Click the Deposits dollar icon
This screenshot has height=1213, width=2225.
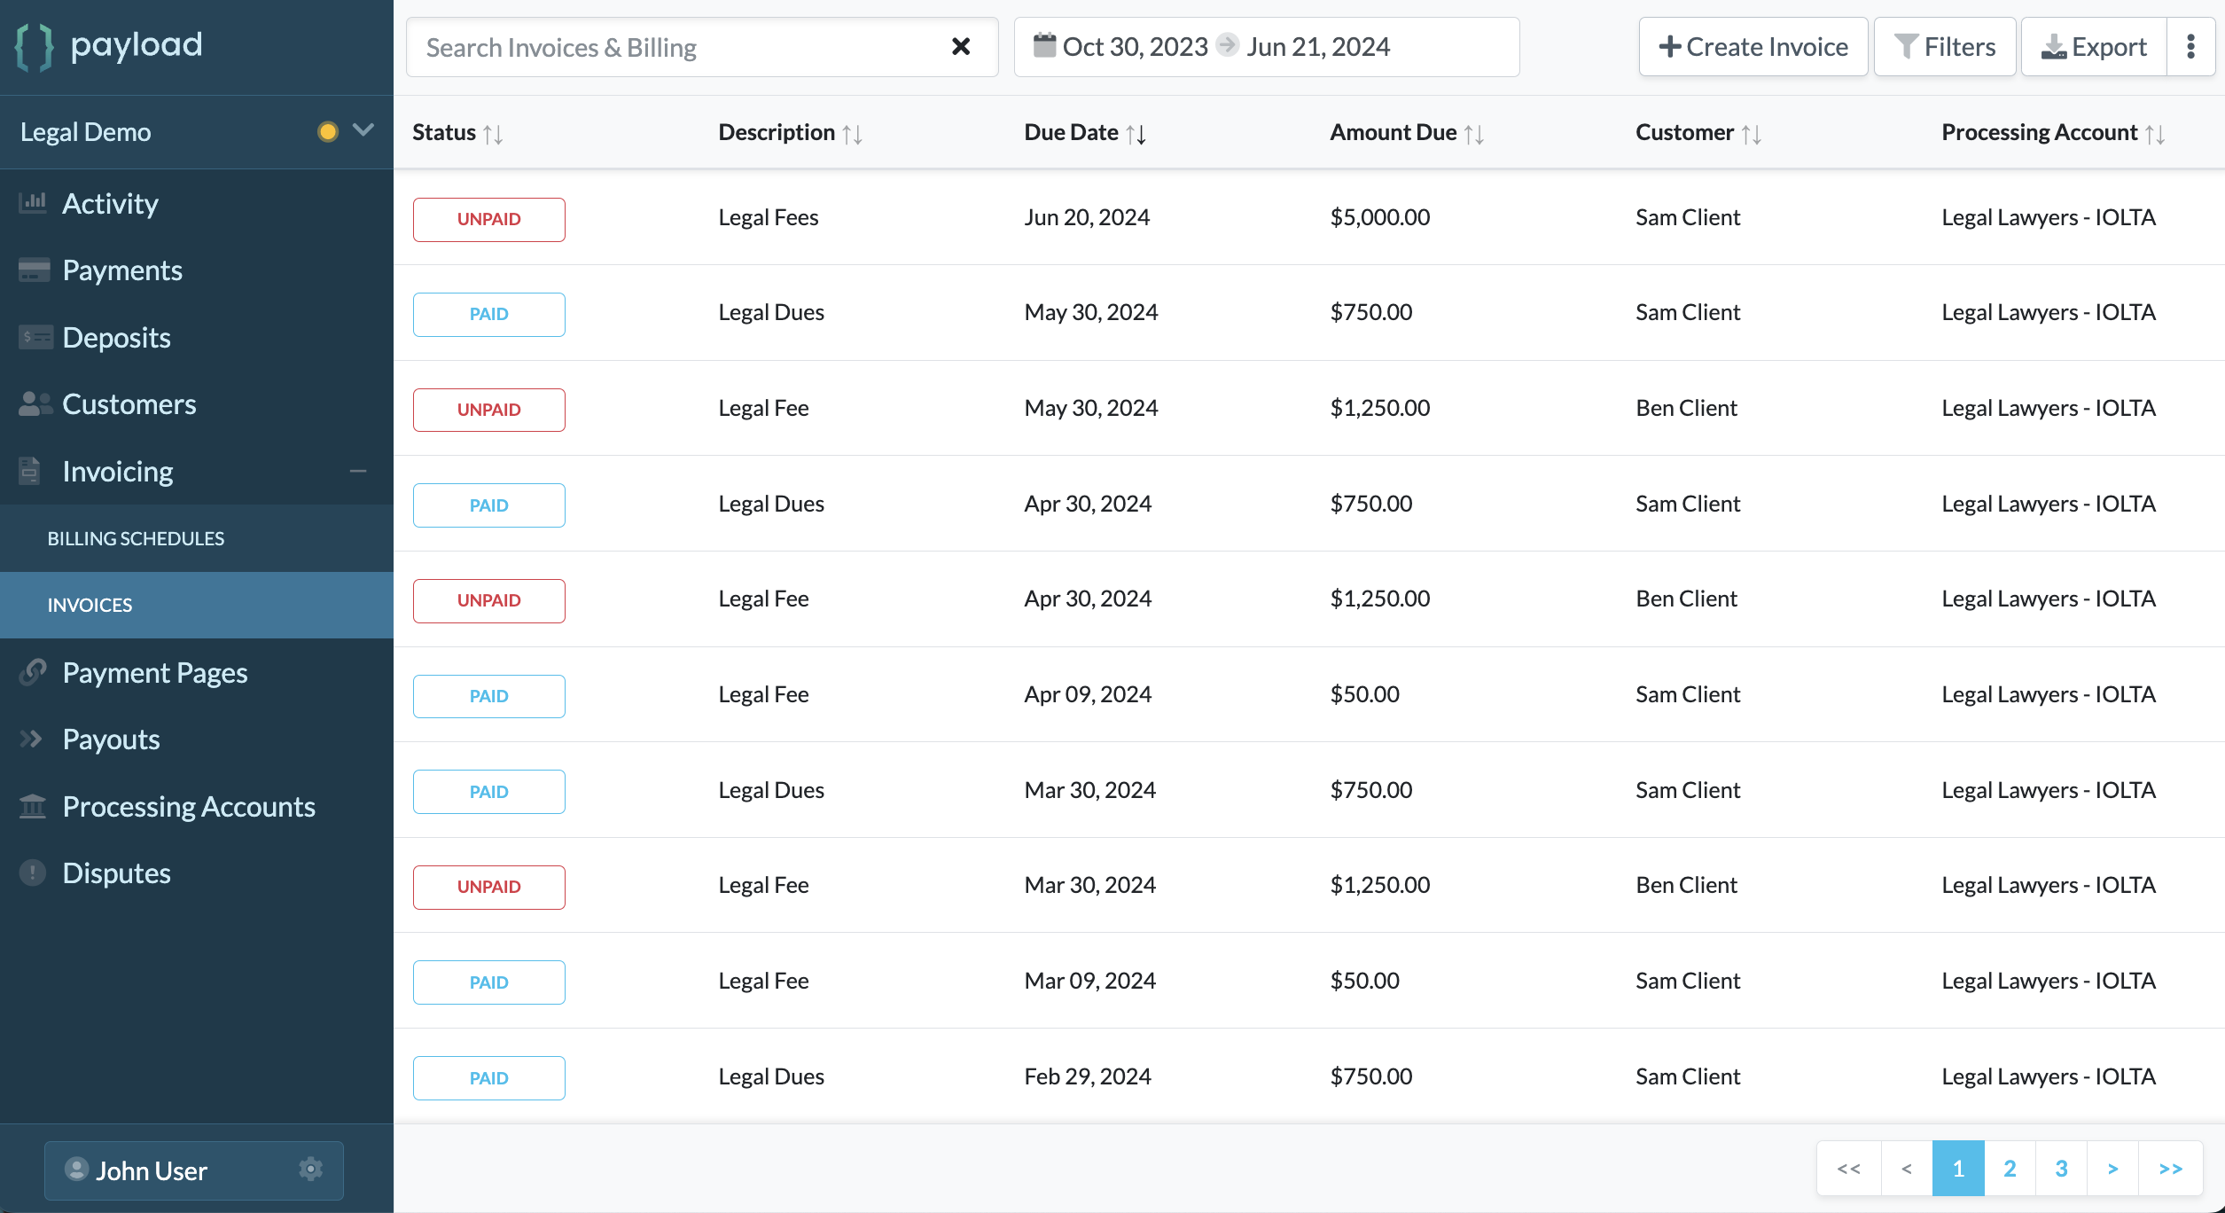click(33, 337)
